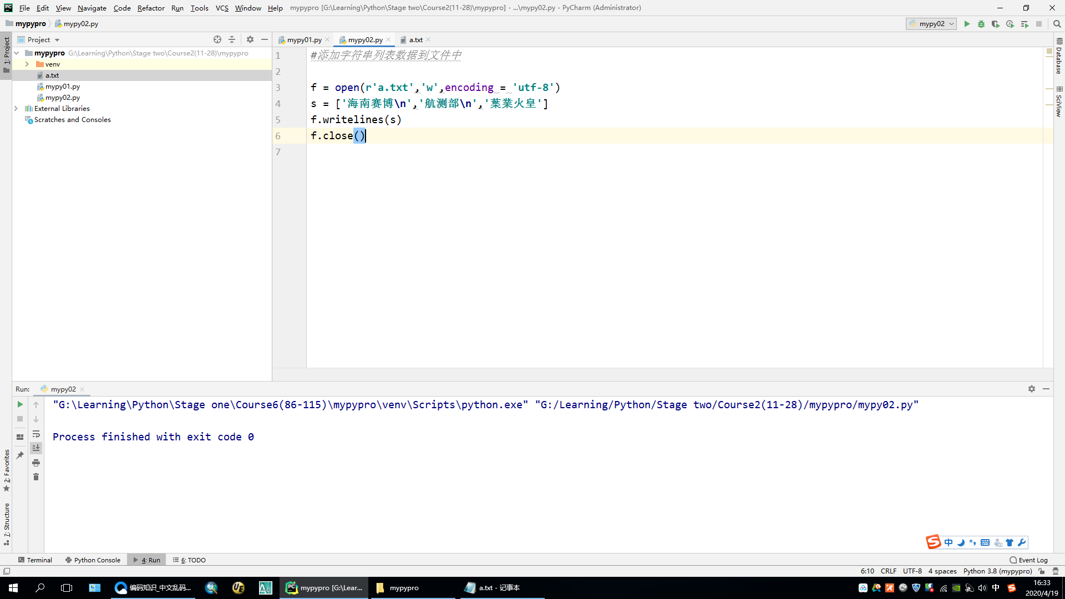Switch to a.txt Notepad window in taskbar
The height and width of the screenshot is (599, 1065).
click(x=501, y=588)
